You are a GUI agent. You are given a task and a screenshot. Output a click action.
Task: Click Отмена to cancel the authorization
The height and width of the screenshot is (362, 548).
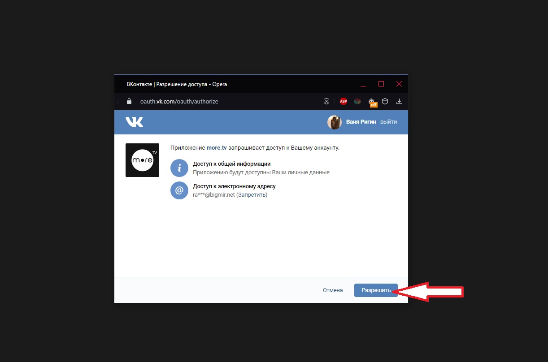332,290
